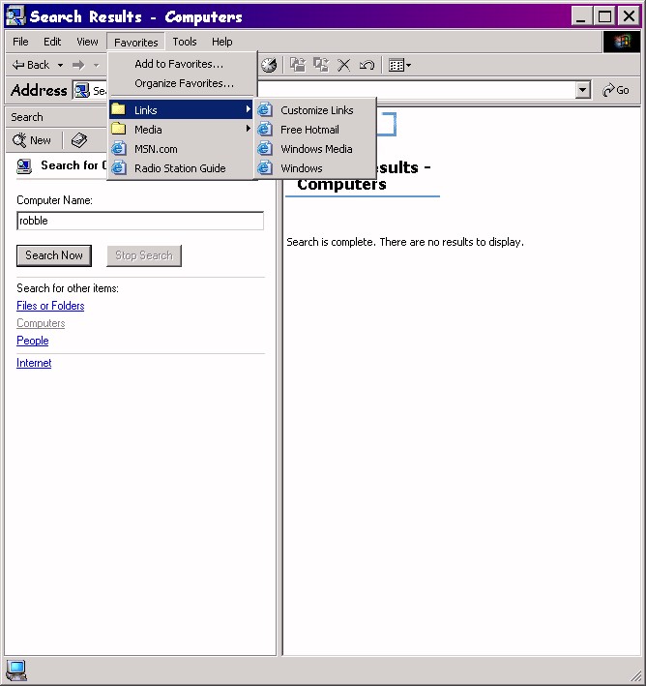Screen dimensions: 646x686
Task: Open the Back history dropdown arrow
Action: [x=60, y=65]
